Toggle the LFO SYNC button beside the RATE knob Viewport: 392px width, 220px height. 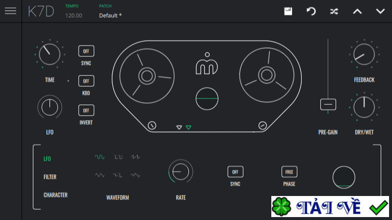(x=235, y=172)
